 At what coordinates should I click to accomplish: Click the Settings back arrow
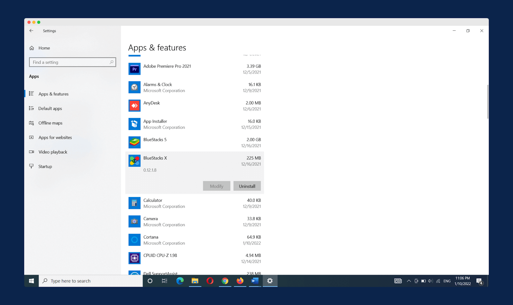31,31
